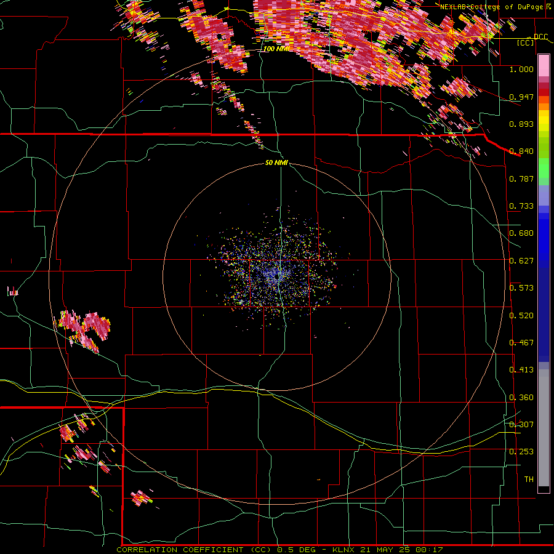Click the KLNX radar site center dot
This screenshot has height=554, width=554.
coord(278,278)
